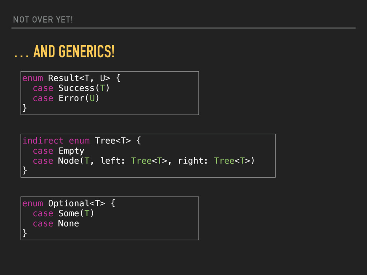Click the "indirect" keyword

[x=43, y=141]
